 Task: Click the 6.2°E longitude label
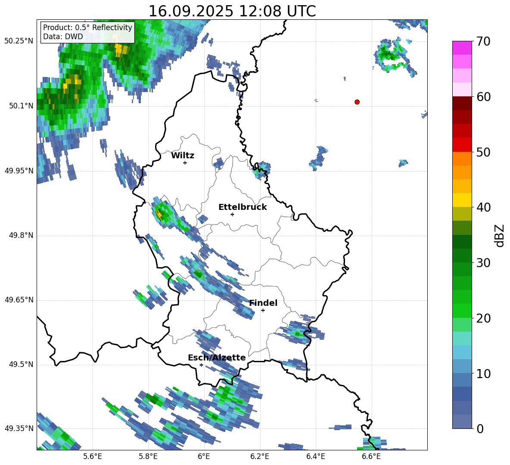260,456
